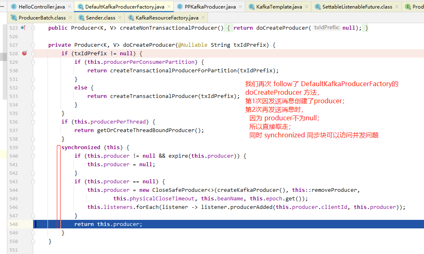Viewport: 424px width, 254px height.
Task: Close the KafkaResourceFactory.java tab
Action: coord(203,17)
